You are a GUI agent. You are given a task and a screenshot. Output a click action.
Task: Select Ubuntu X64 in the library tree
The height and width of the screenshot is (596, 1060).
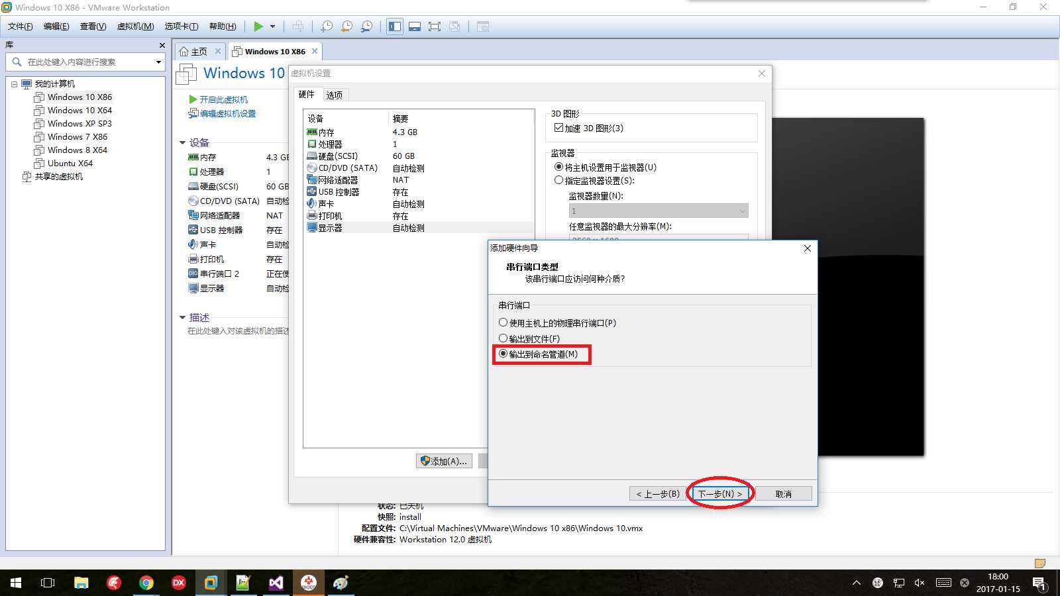click(x=70, y=164)
